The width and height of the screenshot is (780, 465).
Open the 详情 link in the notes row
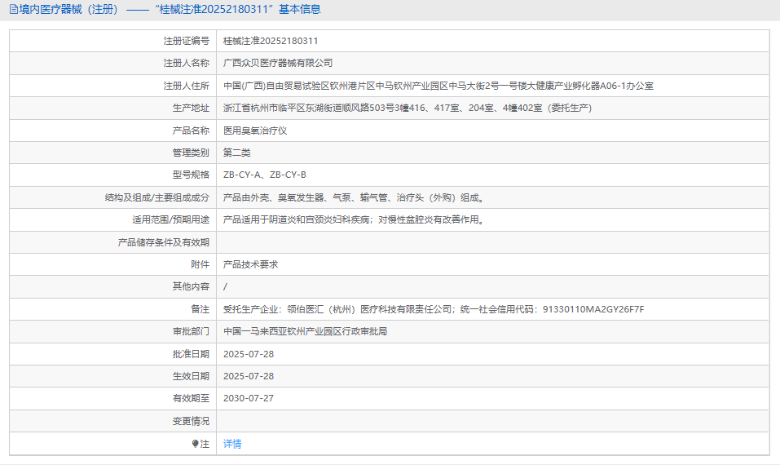click(x=232, y=444)
